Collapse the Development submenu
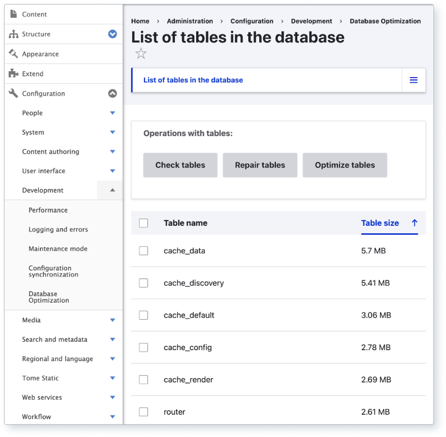This screenshot has width=446, height=437. (112, 190)
